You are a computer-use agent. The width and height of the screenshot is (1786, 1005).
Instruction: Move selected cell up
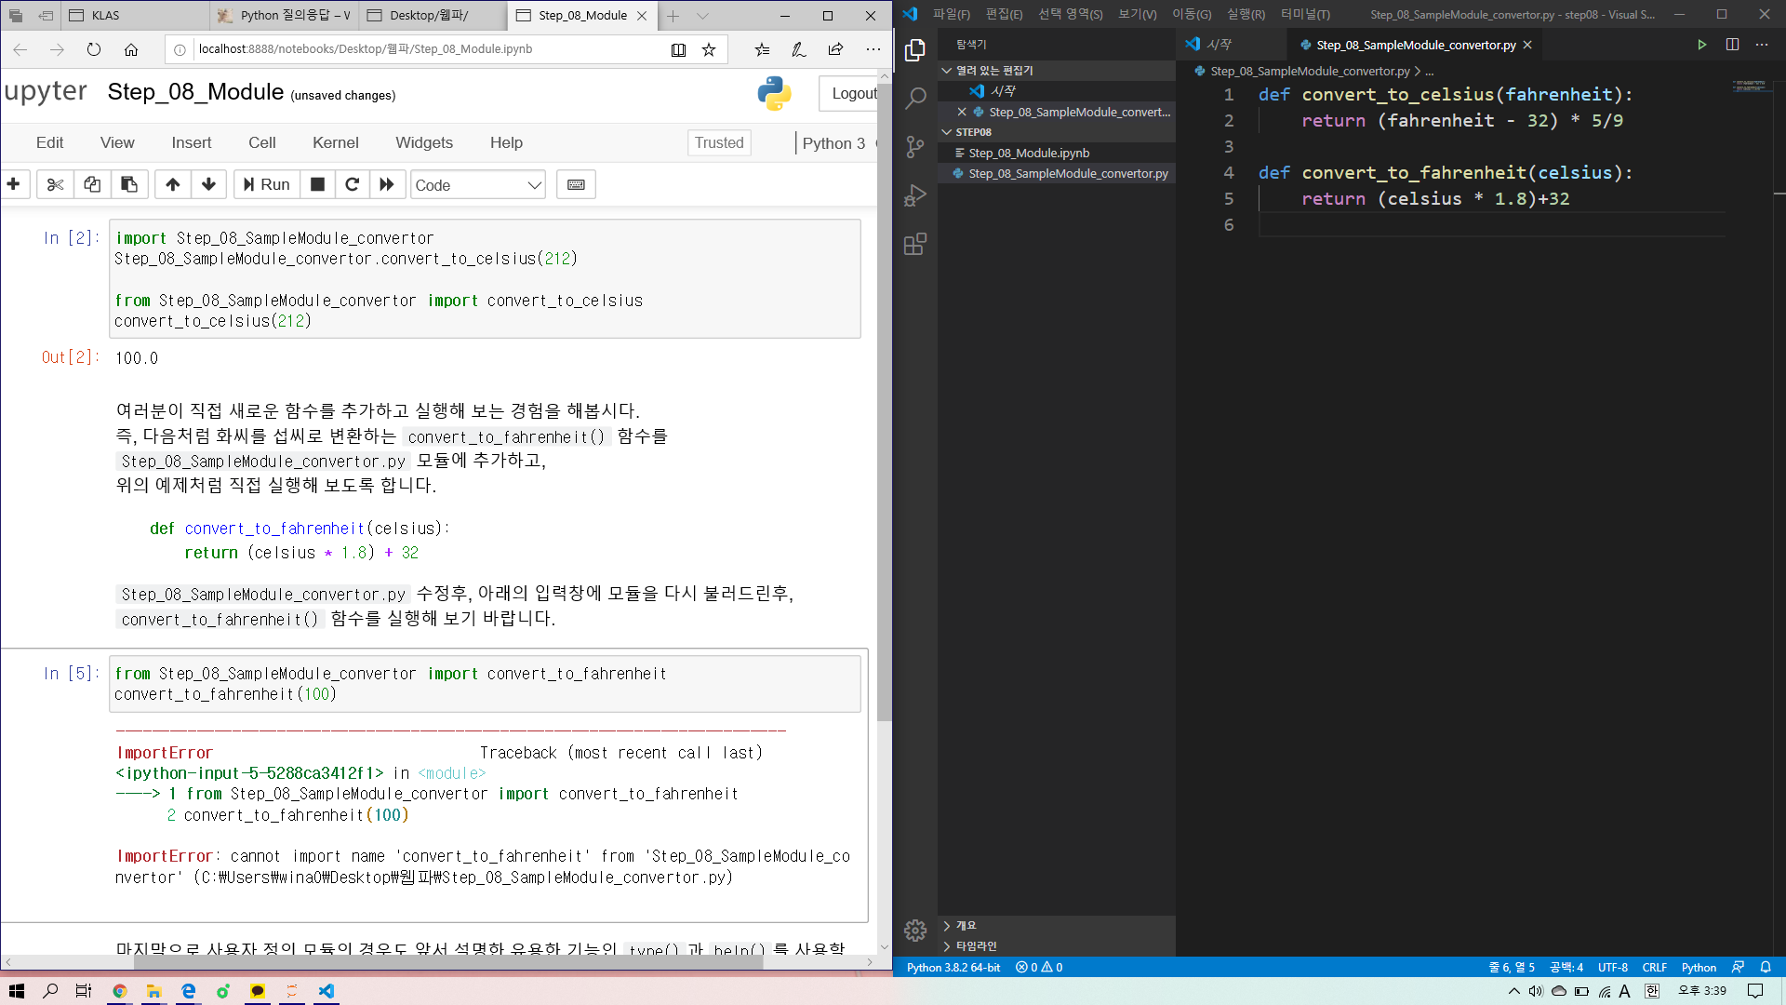[x=172, y=184]
